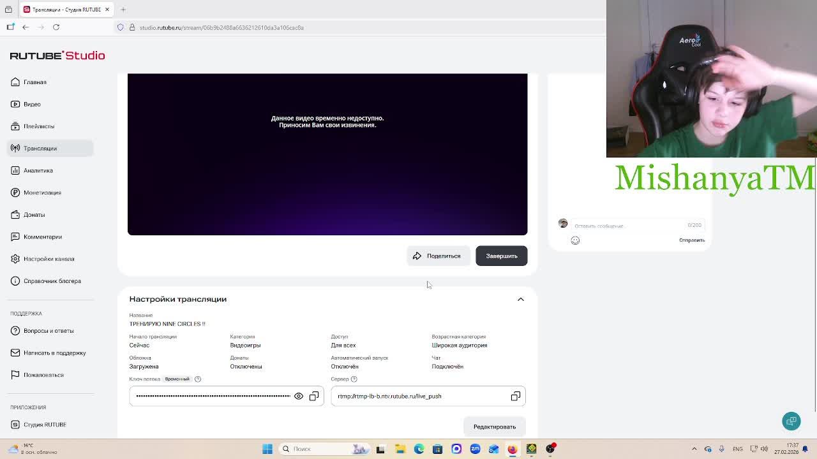
Task: Click the server URL field
Action: click(x=428, y=396)
